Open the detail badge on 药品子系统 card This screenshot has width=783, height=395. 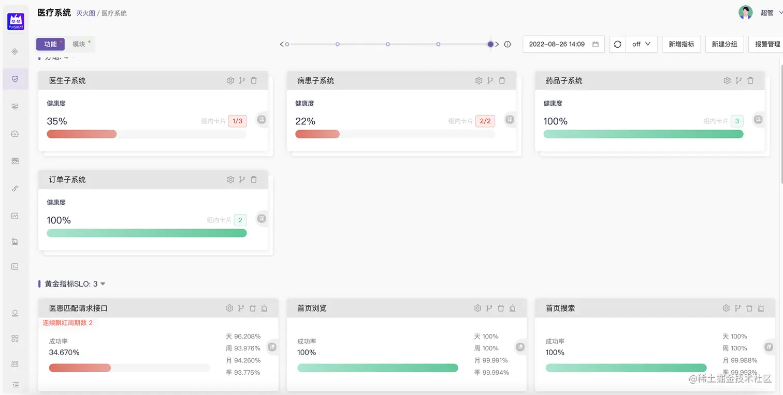(758, 119)
